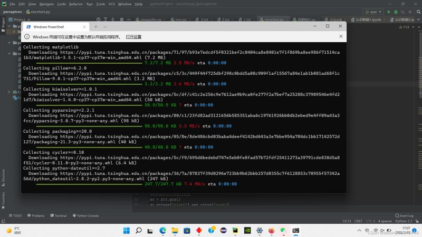Open taskbar Search
This screenshot has height=237, width=422.
pyautogui.click(x=139, y=231)
